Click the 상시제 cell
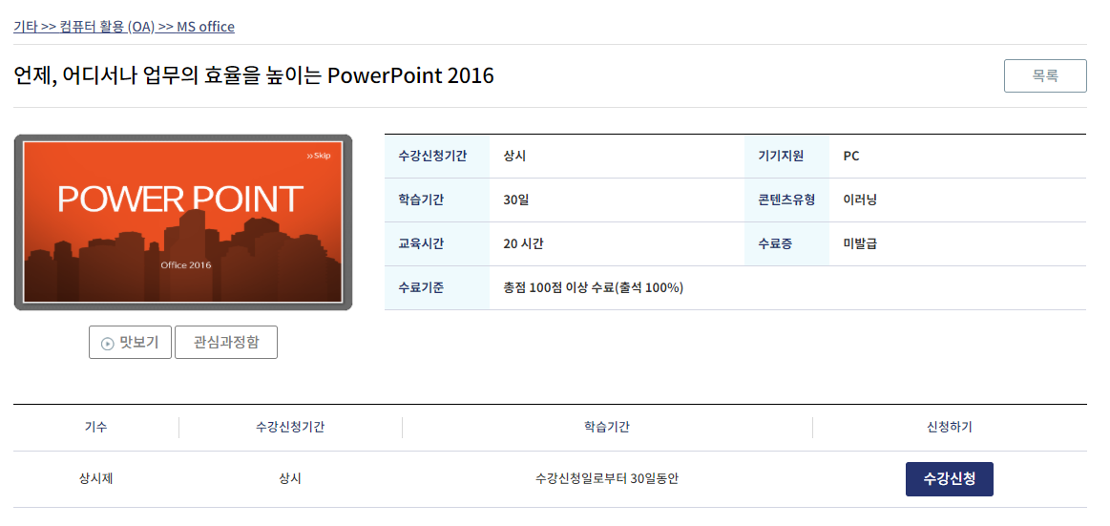This screenshot has height=526, width=1110. click(x=96, y=479)
